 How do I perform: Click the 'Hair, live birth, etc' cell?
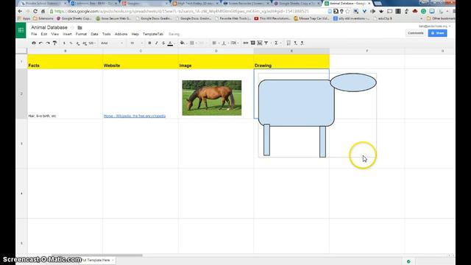click(x=65, y=93)
